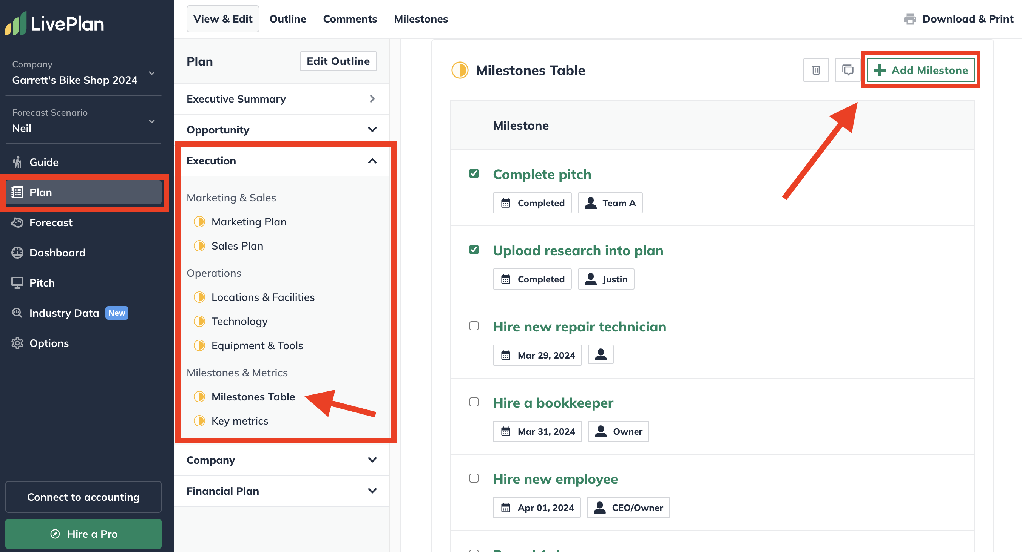Expand the Opportunity section

pos(282,129)
